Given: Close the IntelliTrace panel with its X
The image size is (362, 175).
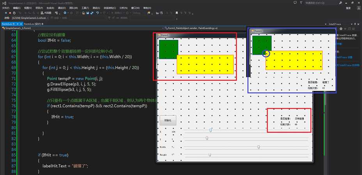Looking at the screenshot, I should pos(358,24).
